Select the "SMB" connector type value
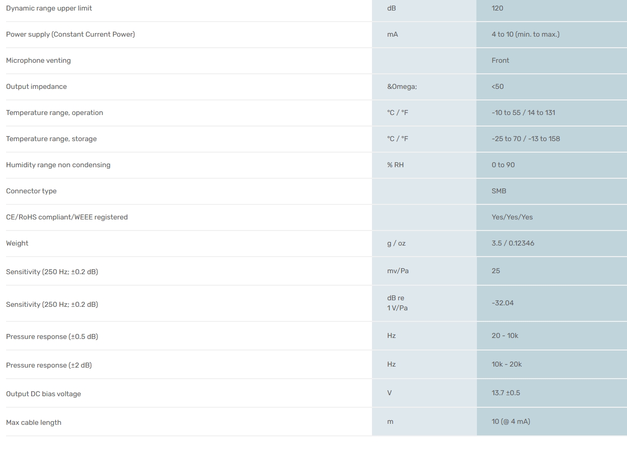Screen dimensions: 627x464 pyautogui.click(x=499, y=191)
